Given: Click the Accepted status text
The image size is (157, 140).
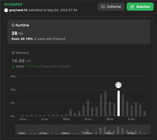Looking at the screenshot, I should 13,4.
